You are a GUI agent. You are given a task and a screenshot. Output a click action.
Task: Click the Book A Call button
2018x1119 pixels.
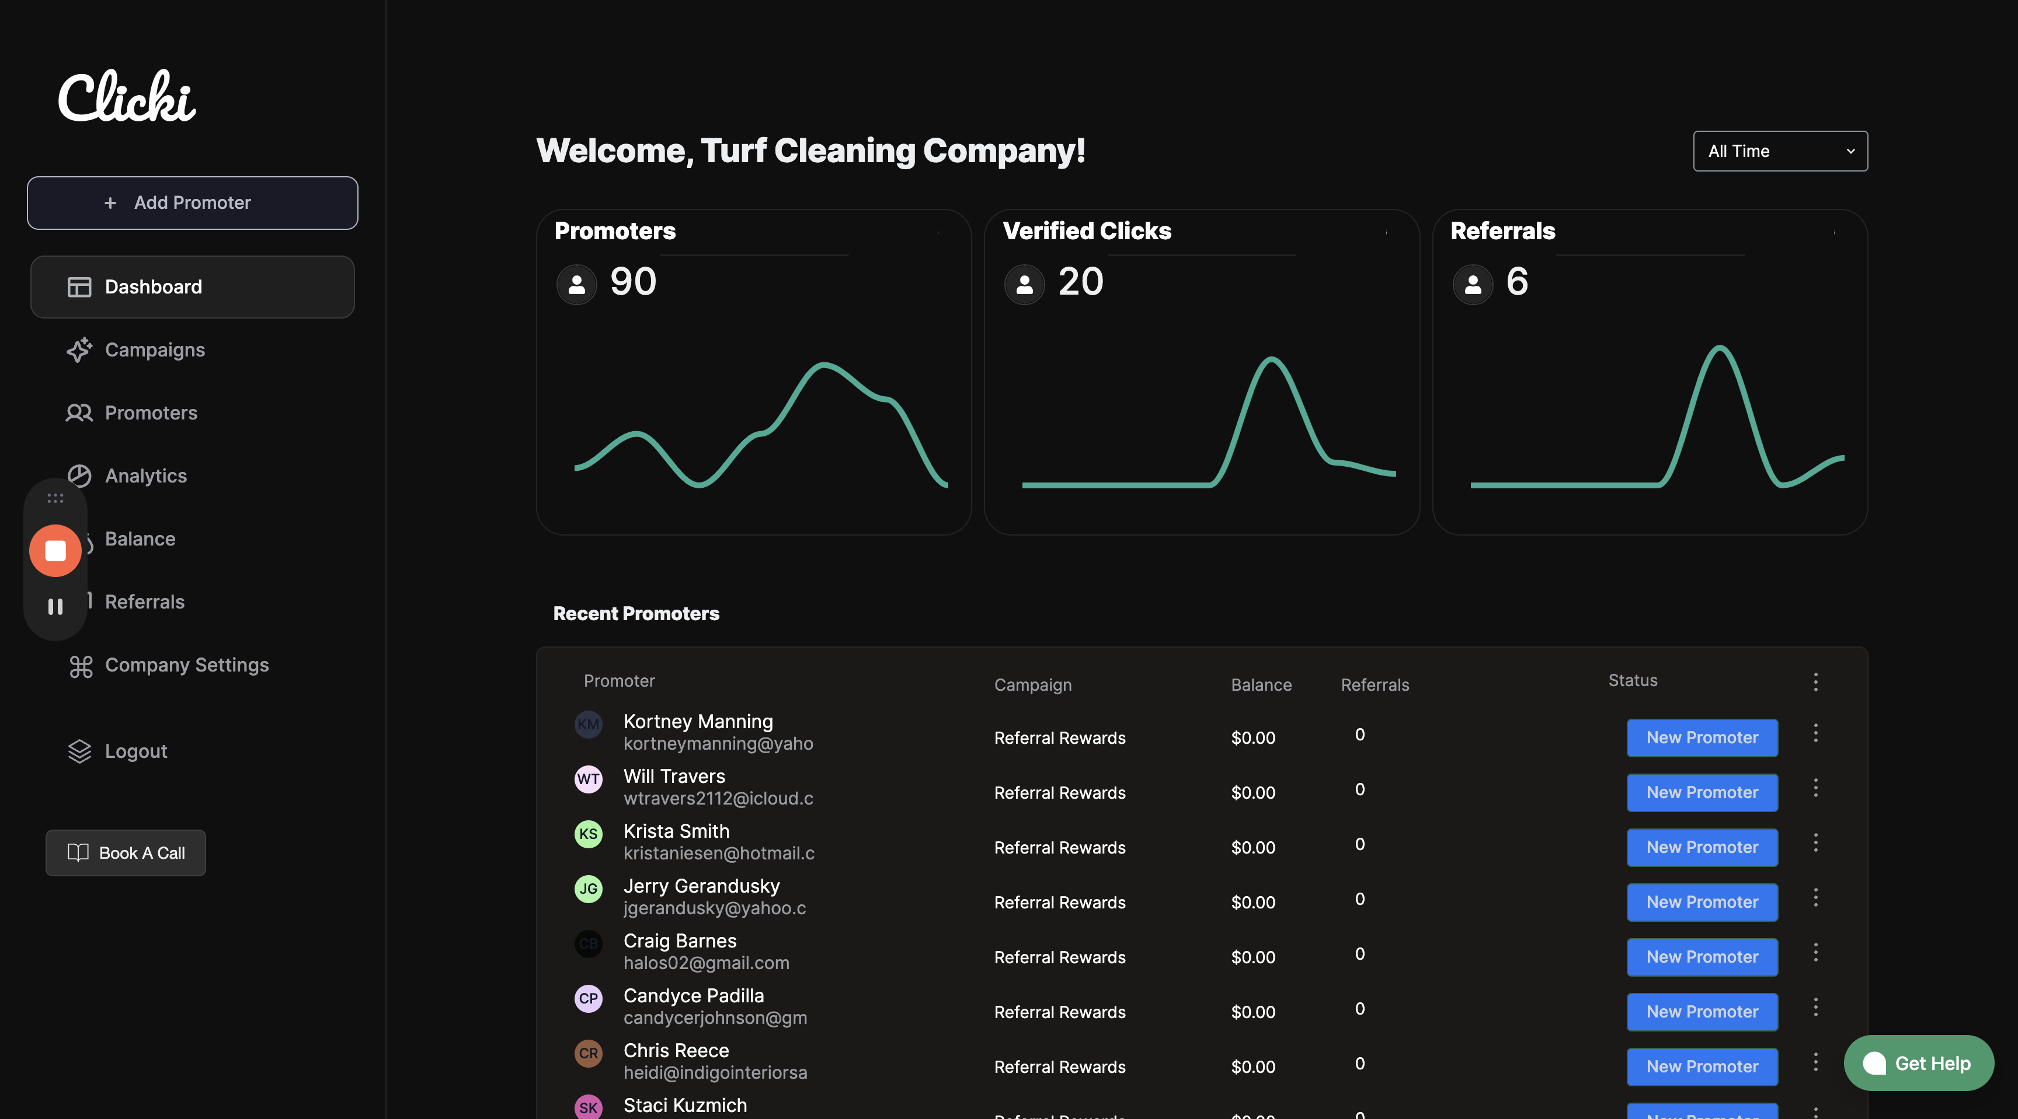[126, 853]
